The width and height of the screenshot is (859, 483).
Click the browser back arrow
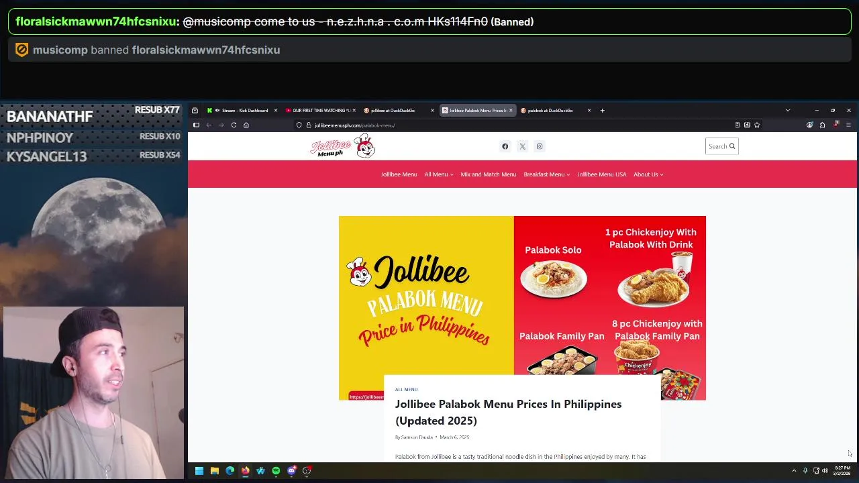(209, 125)
